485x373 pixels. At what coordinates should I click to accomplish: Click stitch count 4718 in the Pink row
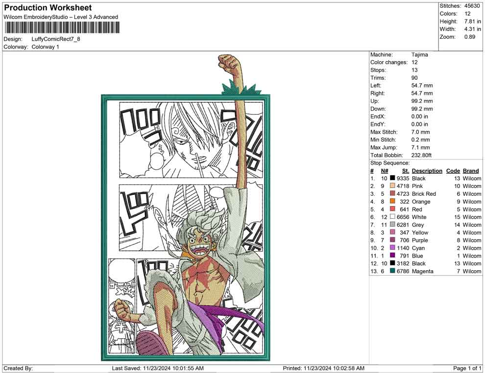pos(403,186)
